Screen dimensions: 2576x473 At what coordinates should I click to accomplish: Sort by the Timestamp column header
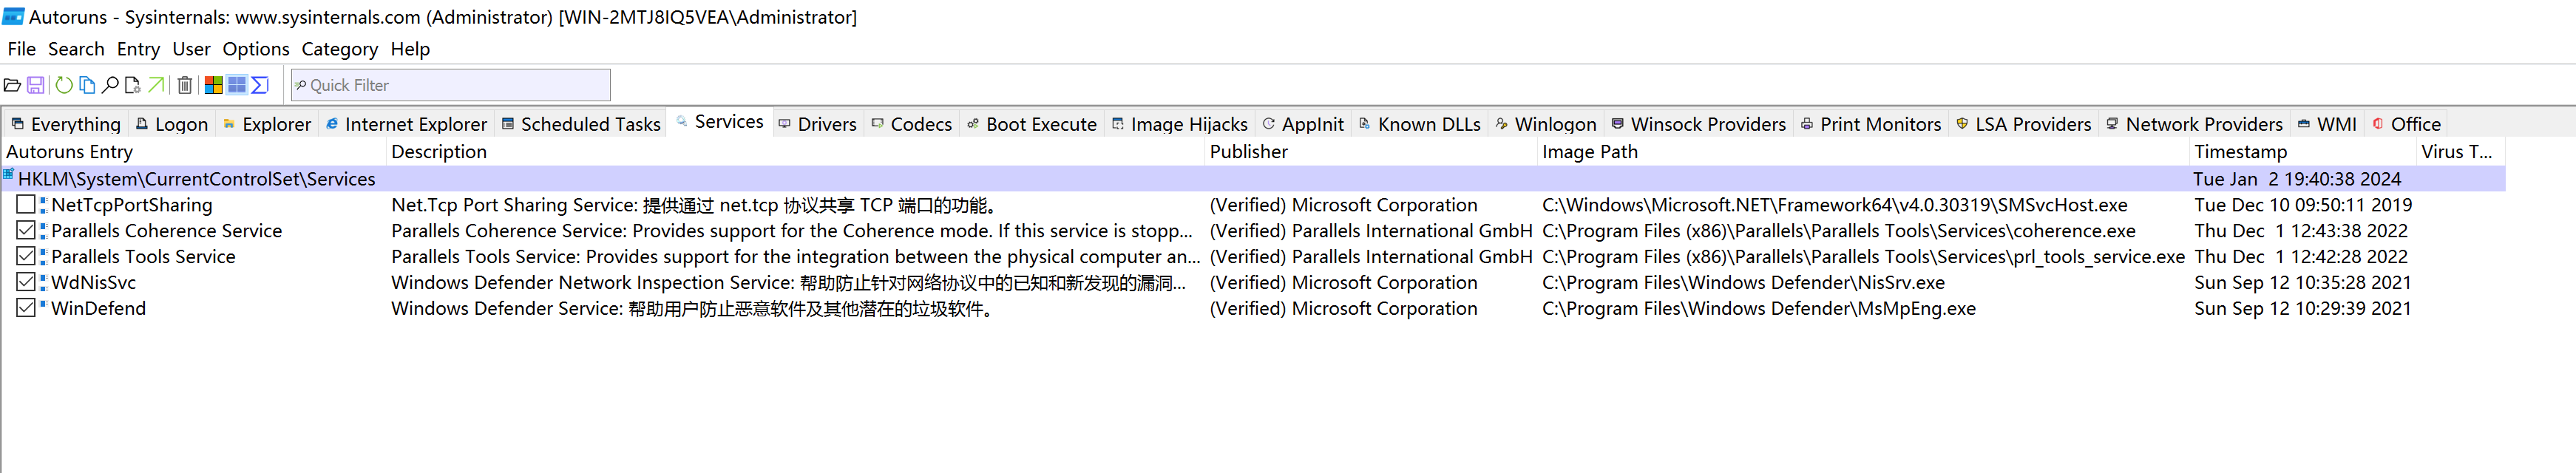point(2240,152)
